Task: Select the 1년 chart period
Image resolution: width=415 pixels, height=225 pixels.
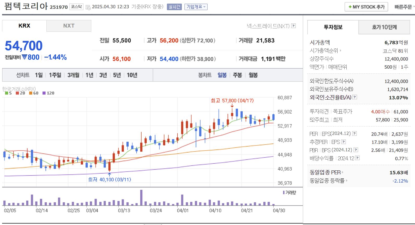Action: point(89,75)
